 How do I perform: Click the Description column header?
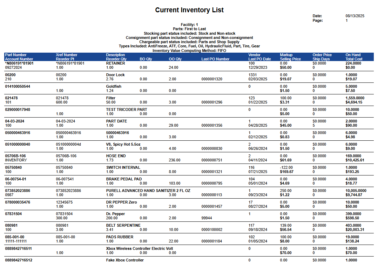pyautogui.click(x=115, y=55)
